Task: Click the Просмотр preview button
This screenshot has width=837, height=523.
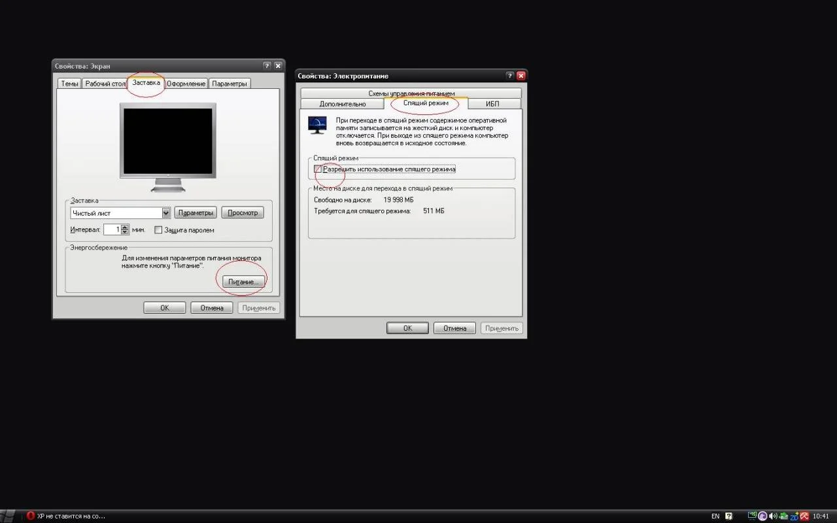Action: click(x=243, y=212)
